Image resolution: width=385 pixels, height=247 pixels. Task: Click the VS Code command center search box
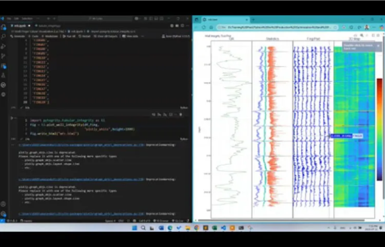(96, 19)
